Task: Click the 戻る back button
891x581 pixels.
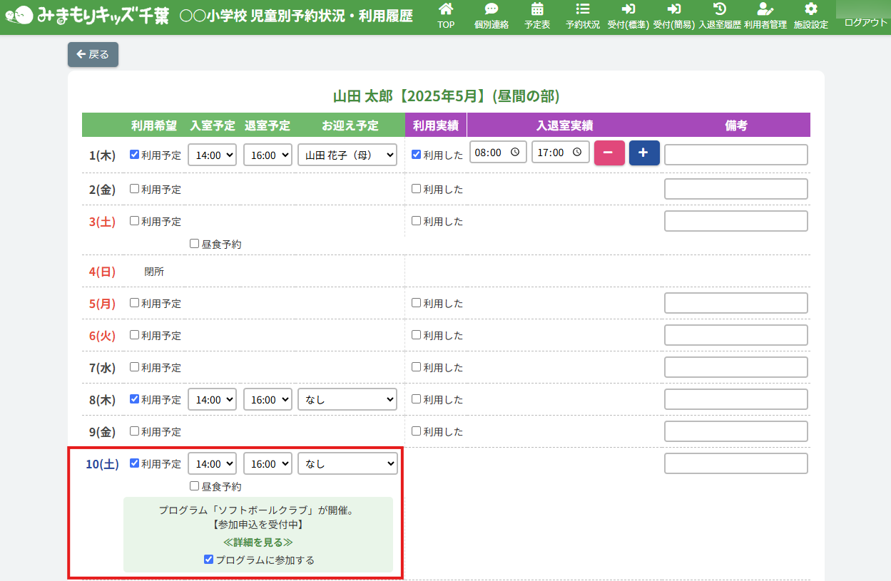Action: point(93,55)
